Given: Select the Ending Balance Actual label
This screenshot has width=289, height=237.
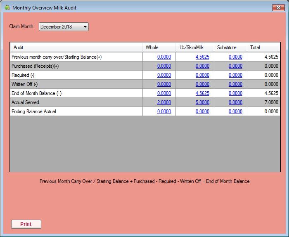Looking at the screenshot, I should [34, 111].
